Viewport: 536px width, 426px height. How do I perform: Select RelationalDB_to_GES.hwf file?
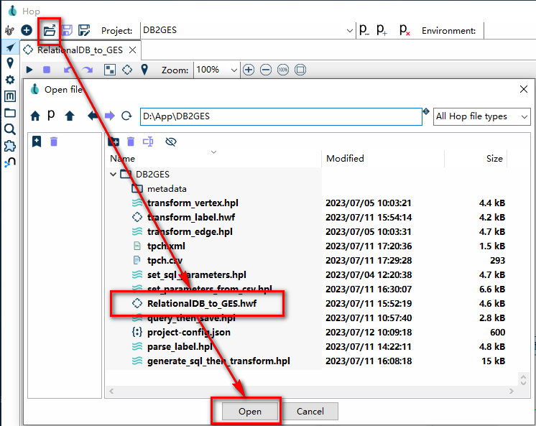click(x=202, y=304)
